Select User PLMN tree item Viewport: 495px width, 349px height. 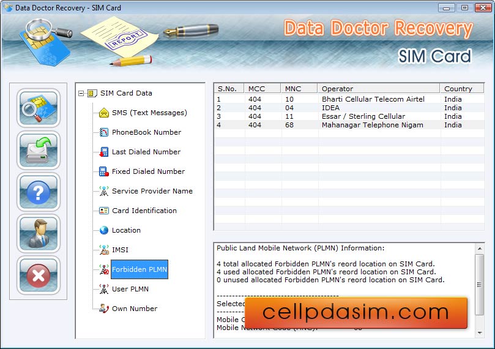pos(130,289)
